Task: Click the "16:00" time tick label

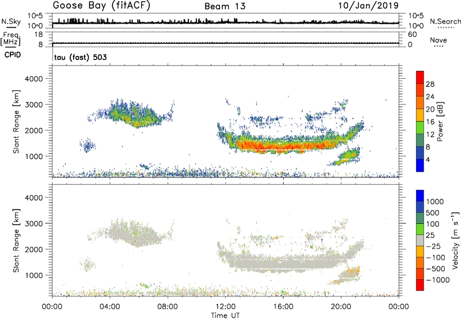Action: [283, 307]
